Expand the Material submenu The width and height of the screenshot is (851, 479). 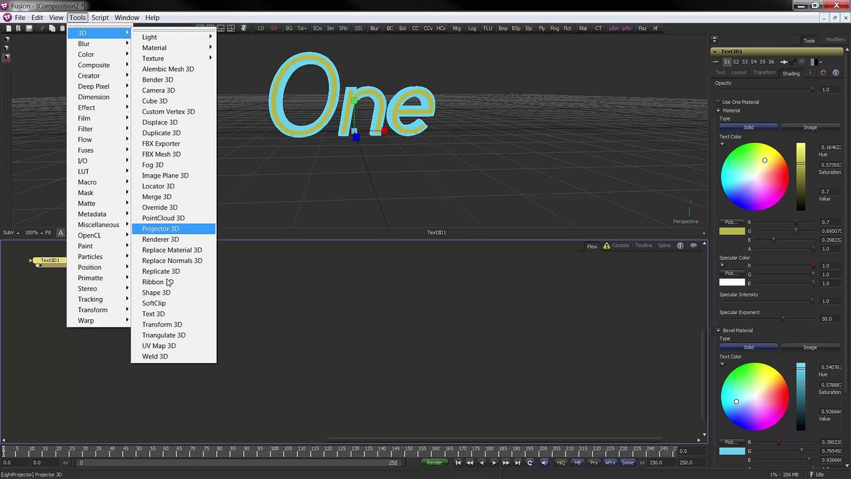174,48
